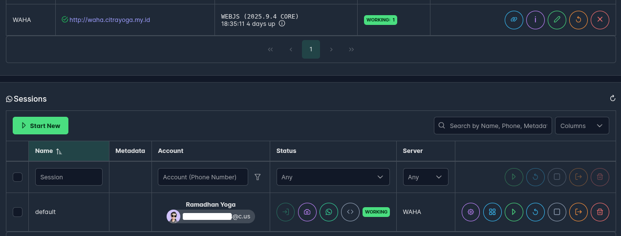Click the uptime info icon next to '4 days up'

pos(282,23)
